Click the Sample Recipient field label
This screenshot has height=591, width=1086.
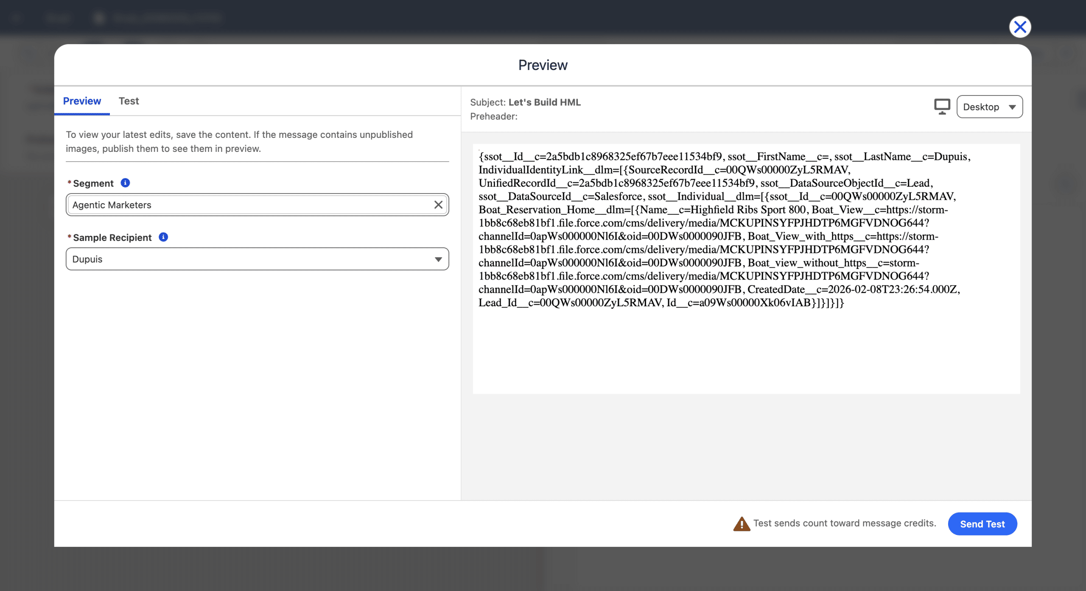[x=112, y=238]
